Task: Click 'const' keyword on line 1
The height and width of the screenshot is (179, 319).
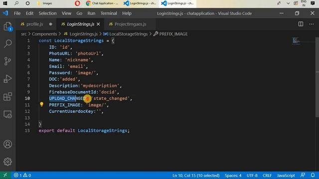Action: [45, 41]
